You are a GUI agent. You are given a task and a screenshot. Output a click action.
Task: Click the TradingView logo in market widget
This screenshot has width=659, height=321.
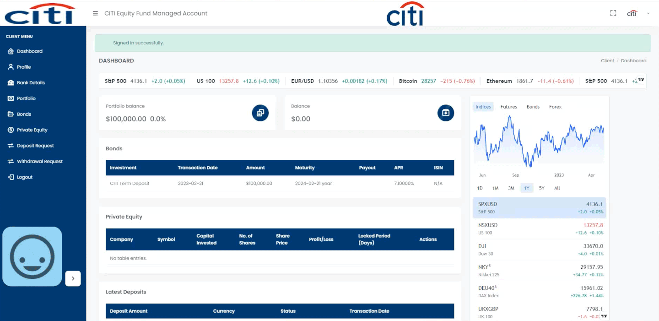[604, 316]
